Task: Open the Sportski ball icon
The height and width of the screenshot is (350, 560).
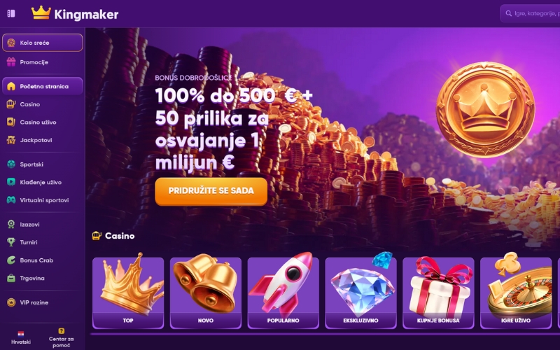Action: pyautogui.click(x=11, y=164)
